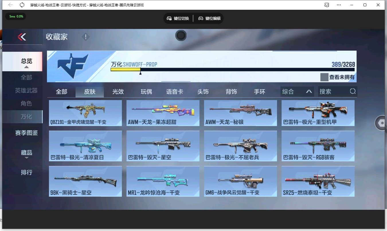Viewport: 387px width, 231px height.
Task: Open the 键位切换 key binding switcher
Action: pos(178,18)
